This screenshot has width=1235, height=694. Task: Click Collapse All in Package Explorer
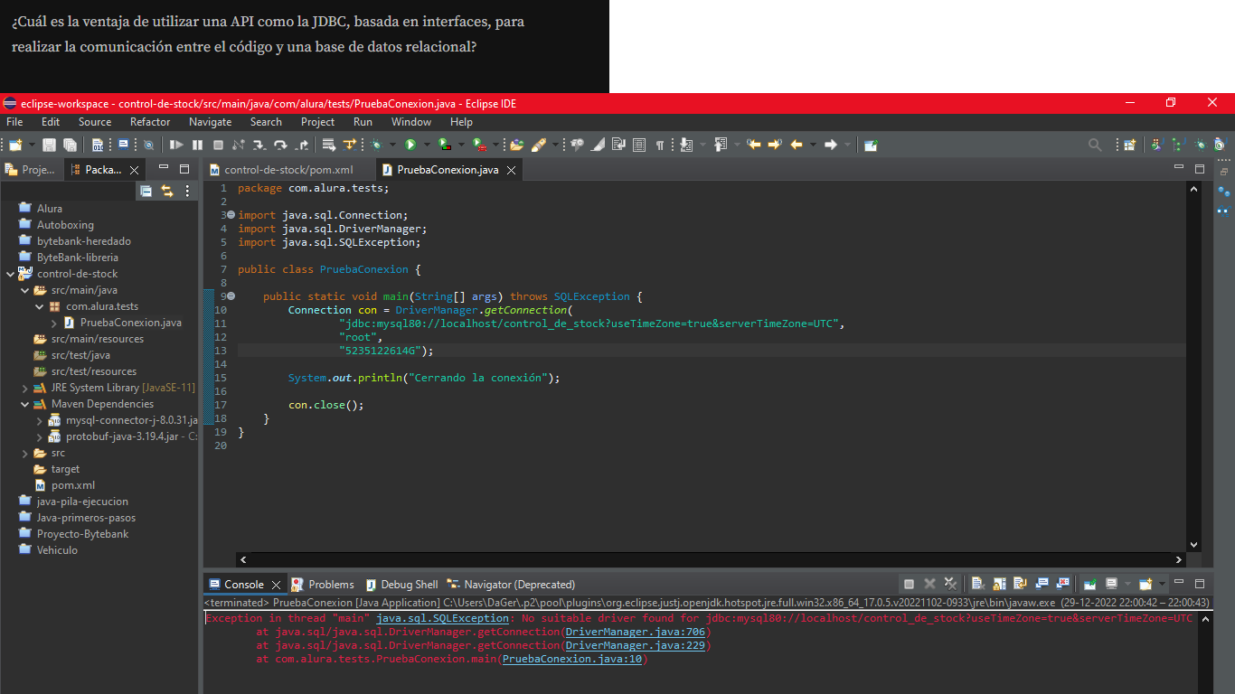(x=146, y=191)
